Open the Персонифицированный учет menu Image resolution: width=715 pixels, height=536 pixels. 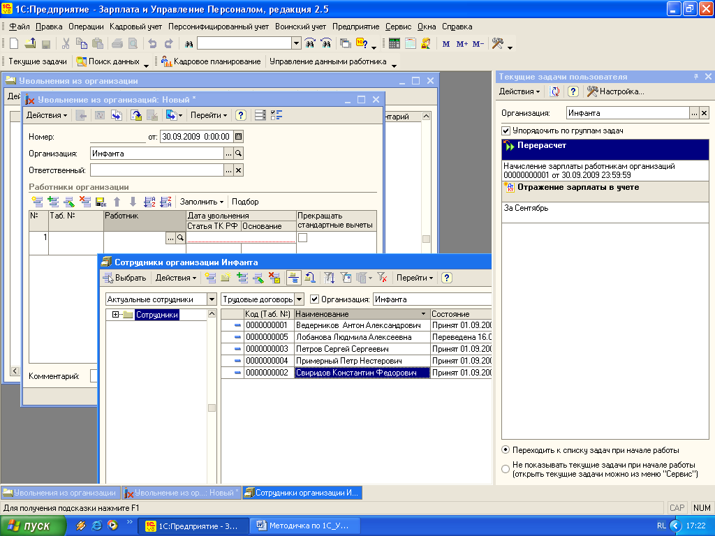(x=219, y=27)
